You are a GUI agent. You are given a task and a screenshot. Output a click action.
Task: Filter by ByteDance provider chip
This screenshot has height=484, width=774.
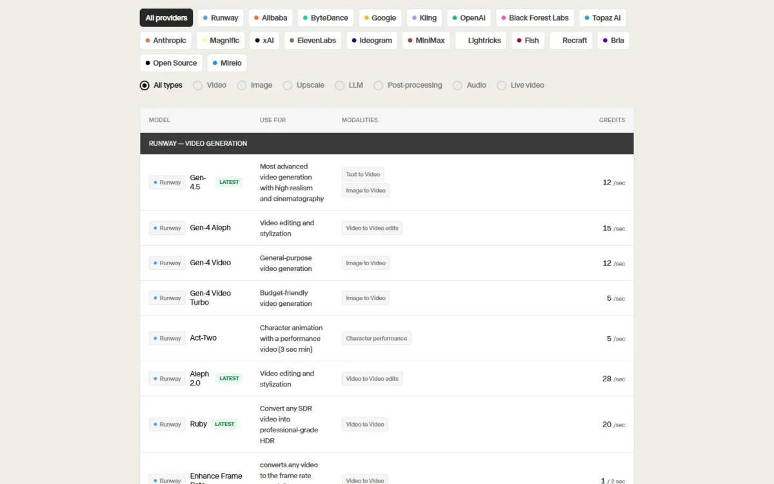325,18
